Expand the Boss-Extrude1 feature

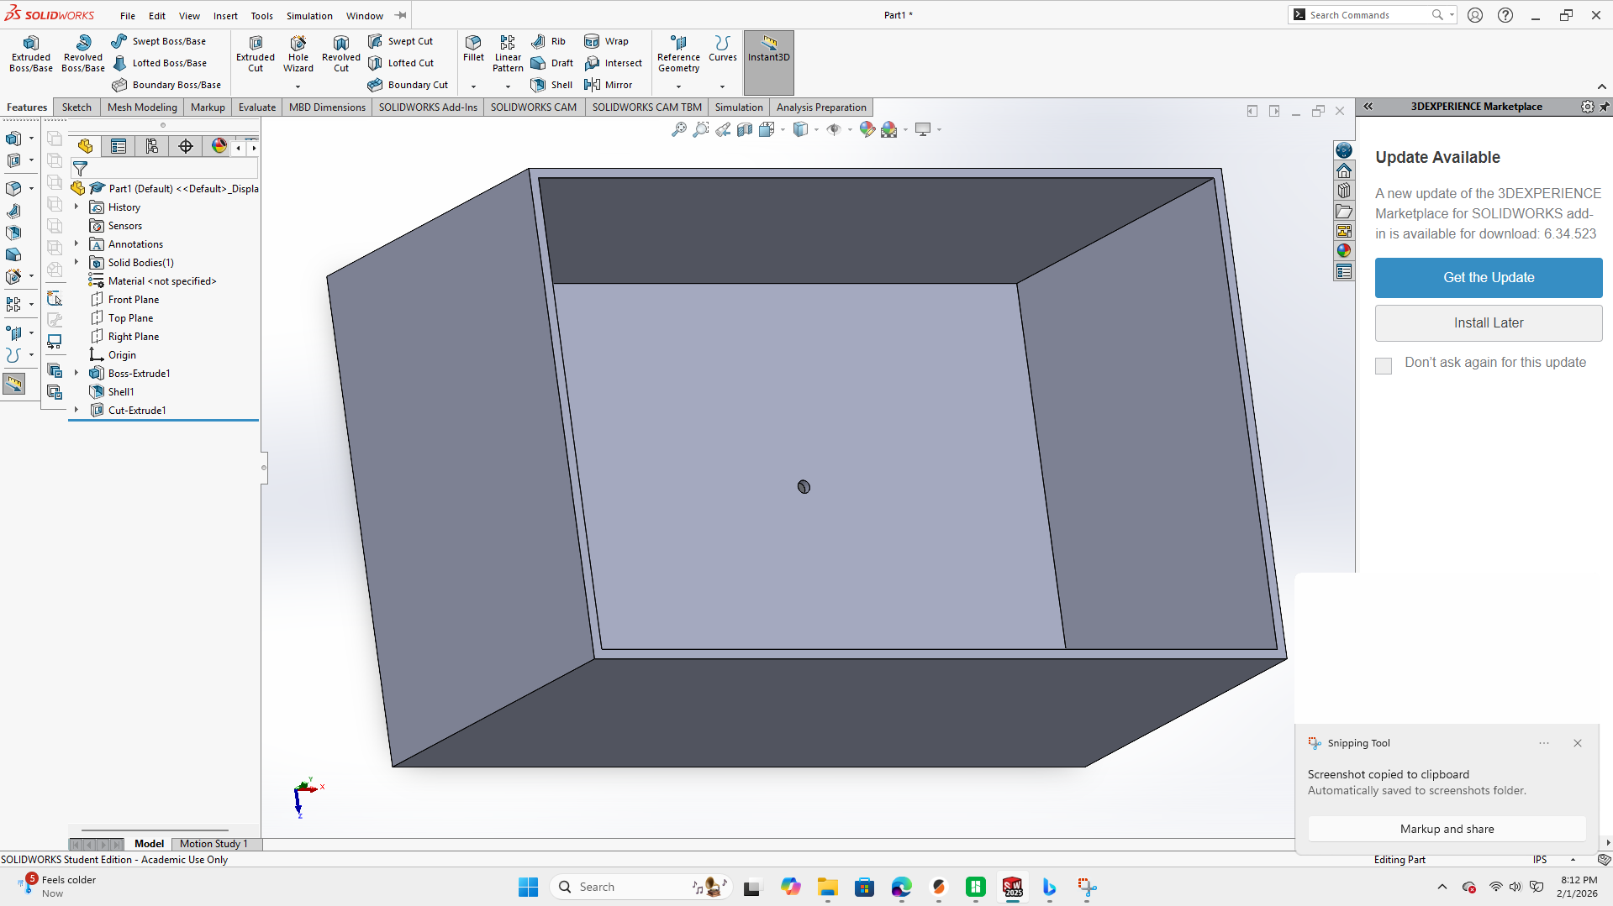[76, 373]
